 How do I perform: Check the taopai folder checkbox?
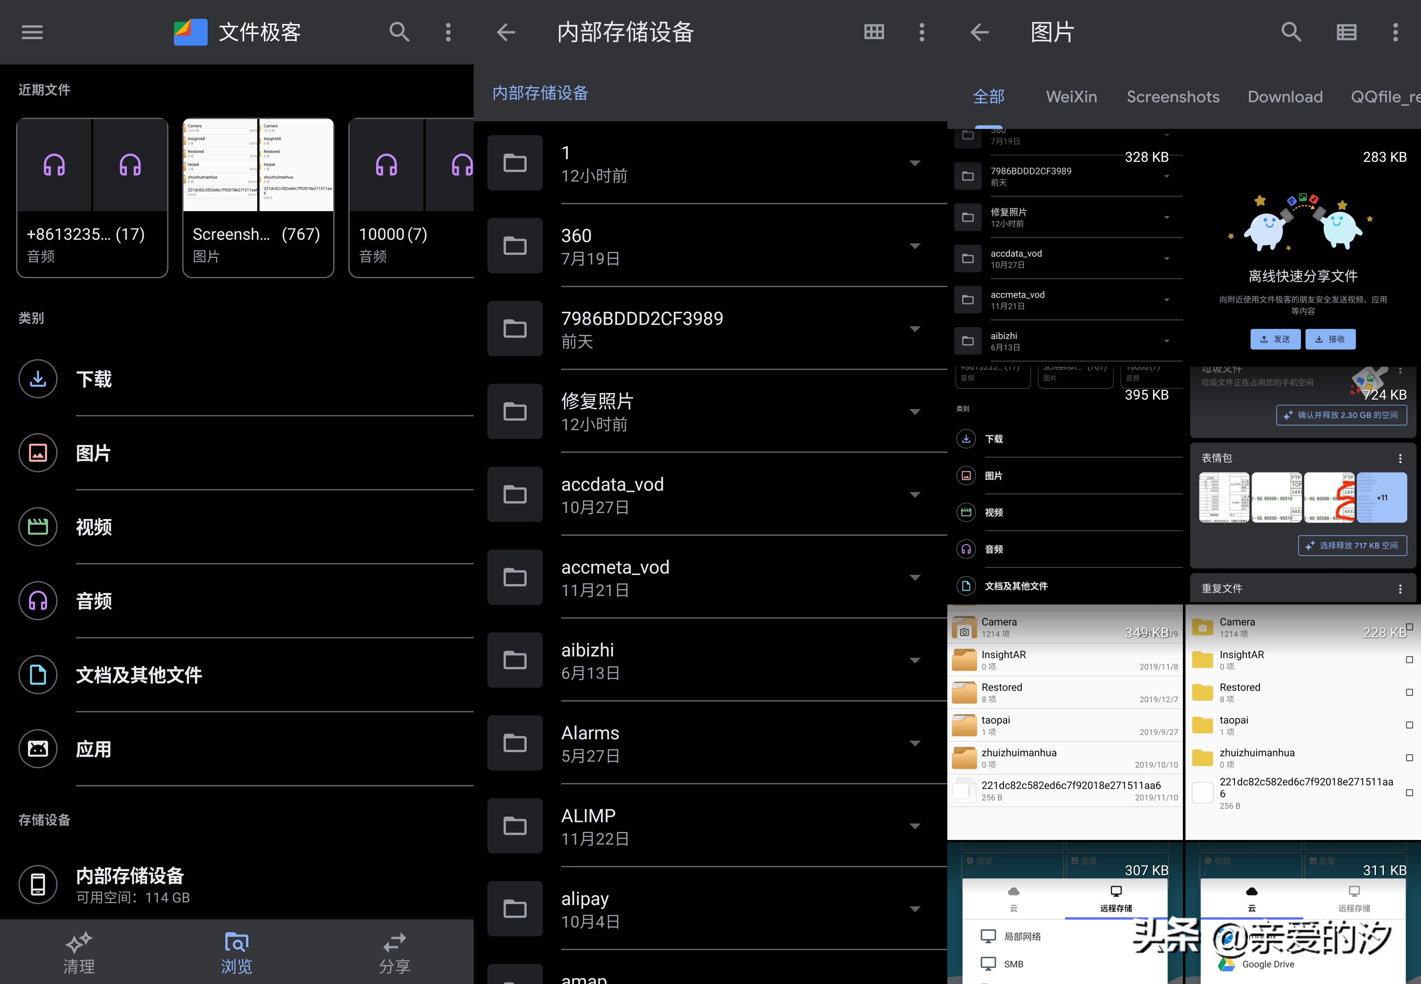click(1409, 725)
